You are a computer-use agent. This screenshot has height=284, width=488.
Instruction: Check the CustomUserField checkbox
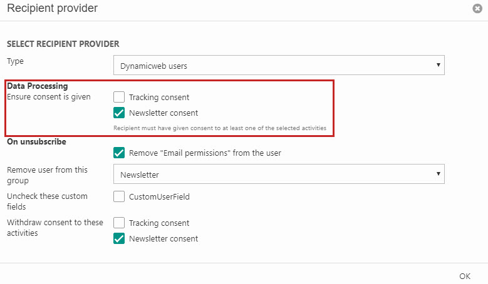pos(119,196)
